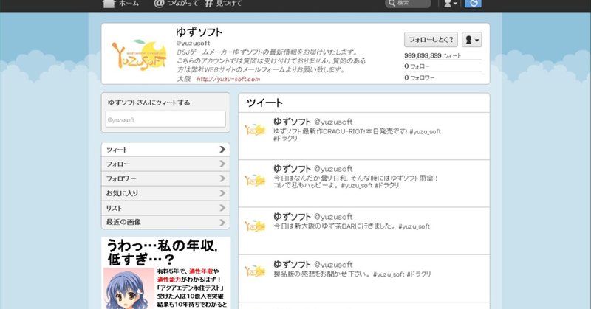This screenshot has width=591, height=309.
Task: Open the 見つけて discover tab
Action: (223, 4)
